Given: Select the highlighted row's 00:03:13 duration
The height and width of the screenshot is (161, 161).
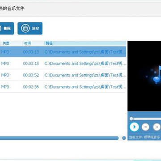Looking at the screenshot, I should click(31, 52).
